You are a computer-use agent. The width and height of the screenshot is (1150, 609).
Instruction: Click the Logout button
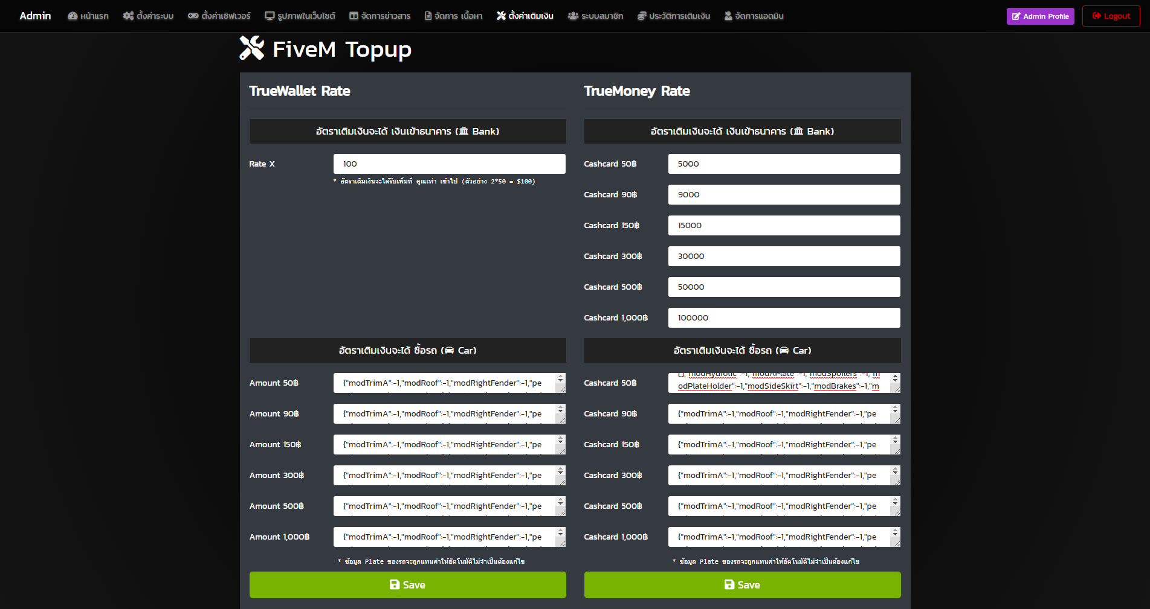[1111, 16]
